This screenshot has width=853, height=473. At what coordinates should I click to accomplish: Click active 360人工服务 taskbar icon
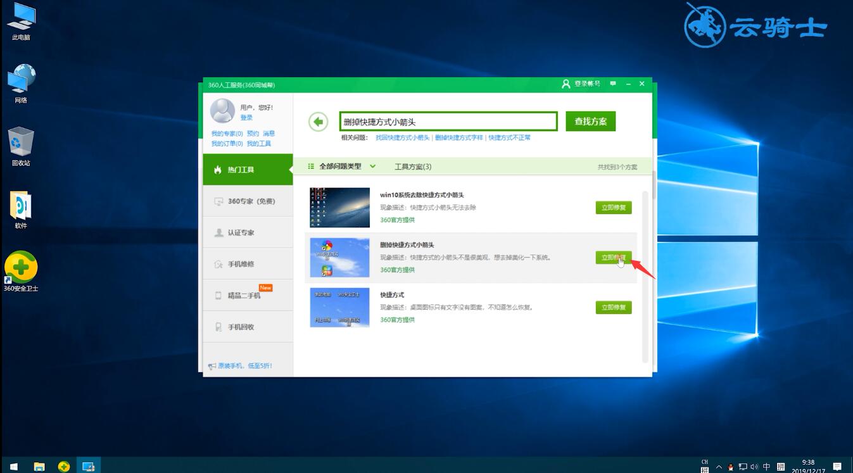(89, 466)
